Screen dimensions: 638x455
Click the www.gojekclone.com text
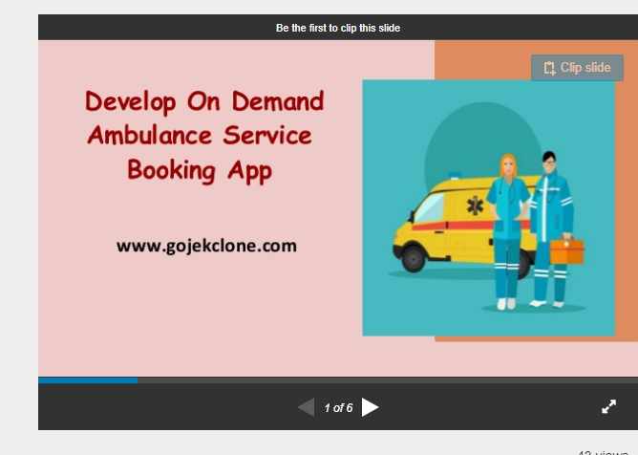(x=206, y=247)
